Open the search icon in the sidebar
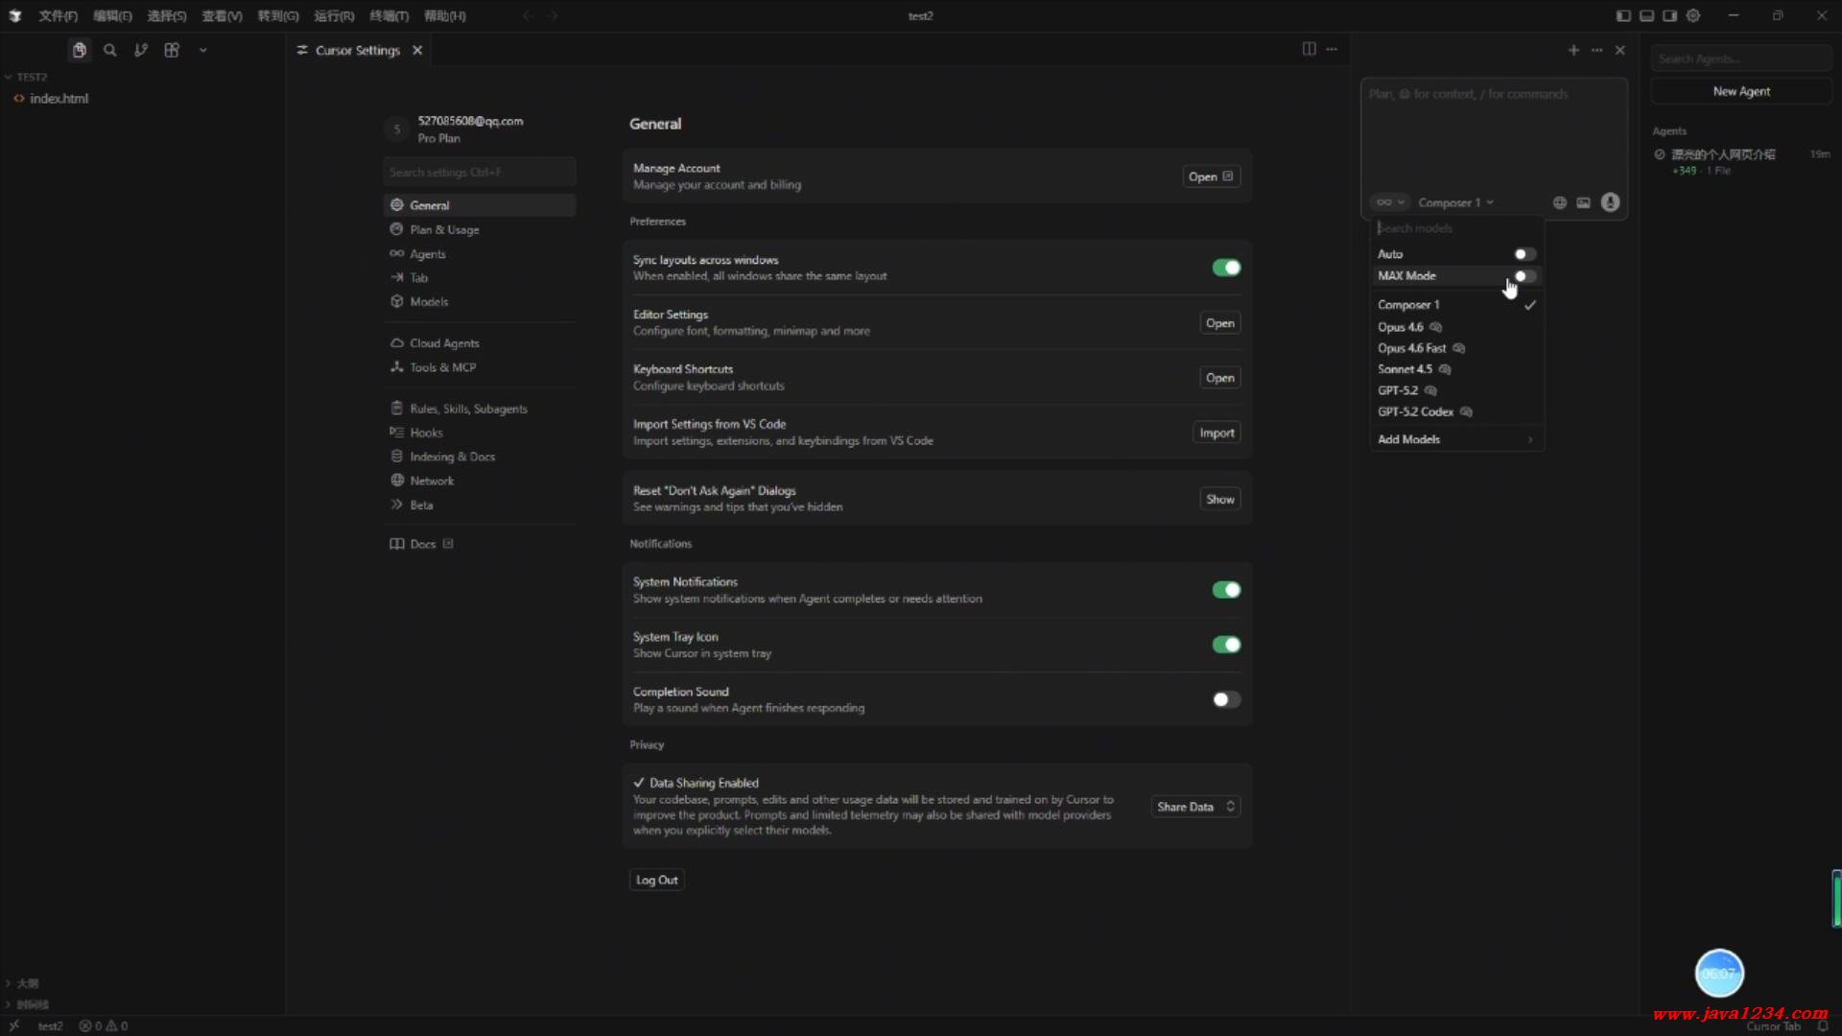This screenshot has height=1036, width=1842. [110, 50]
